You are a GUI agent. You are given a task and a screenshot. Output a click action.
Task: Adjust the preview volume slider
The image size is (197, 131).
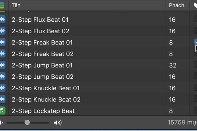[x=27, y=122]
